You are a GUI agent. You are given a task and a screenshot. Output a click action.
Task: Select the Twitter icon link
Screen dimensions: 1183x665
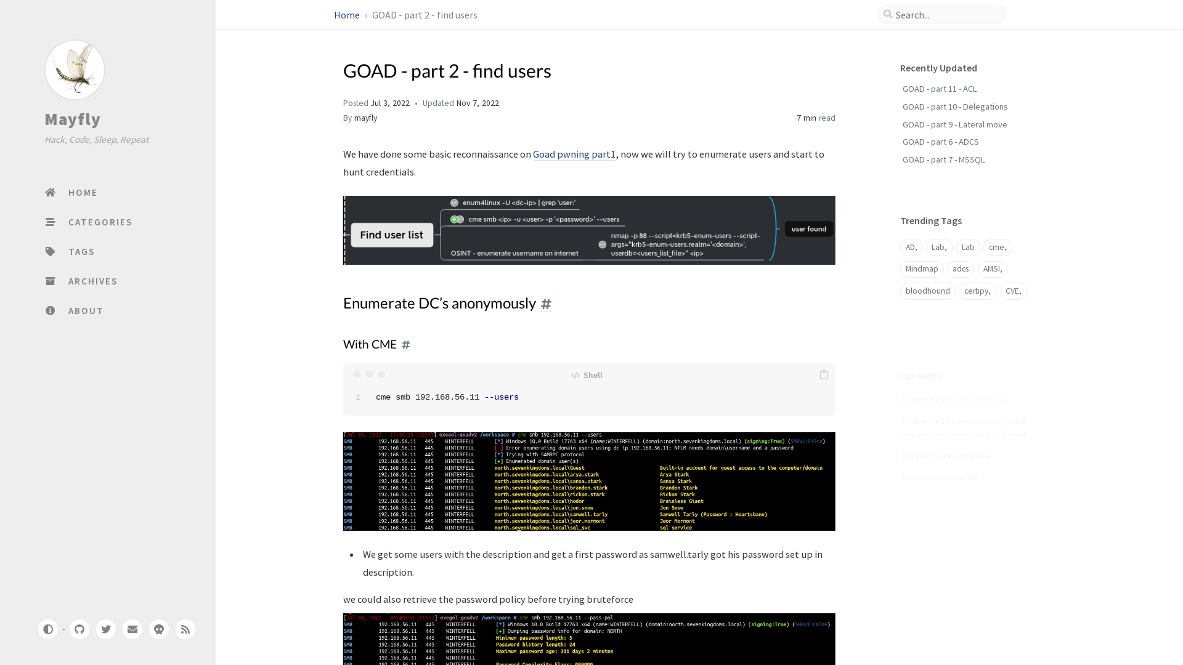point(105,629)
